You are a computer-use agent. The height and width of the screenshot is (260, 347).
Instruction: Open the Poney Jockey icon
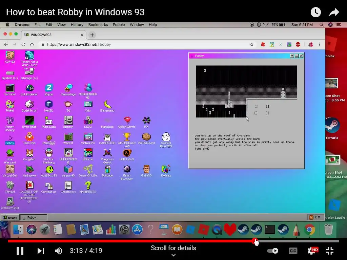click(x=10, y=124)
